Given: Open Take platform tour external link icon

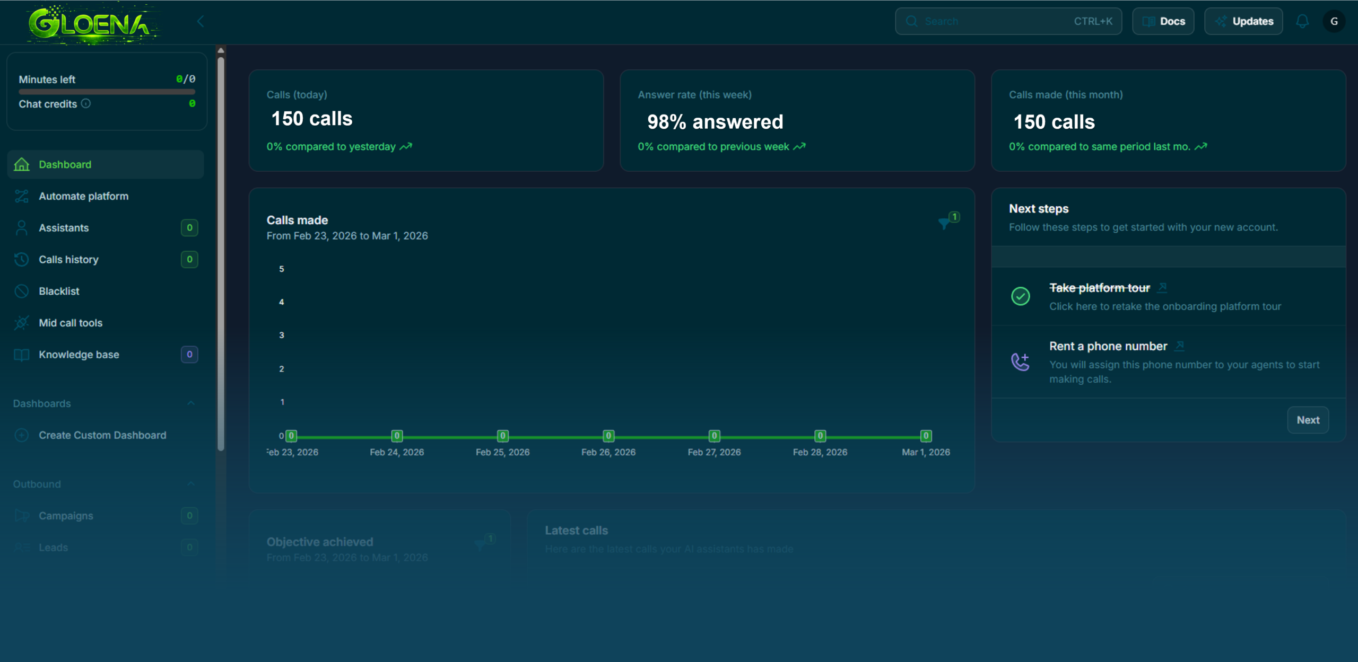Looking at the screenshot, I should click(1162, 288).
